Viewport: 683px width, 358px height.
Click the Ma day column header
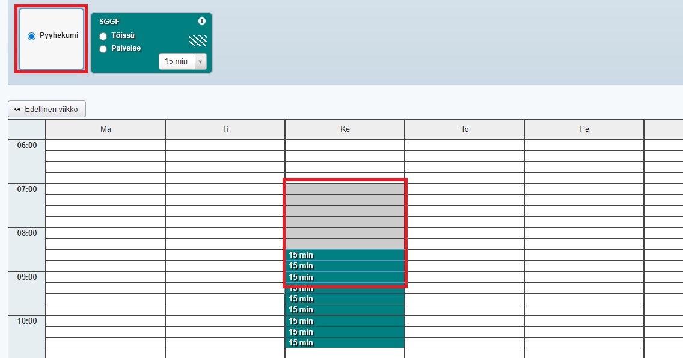tap(106, 129)
